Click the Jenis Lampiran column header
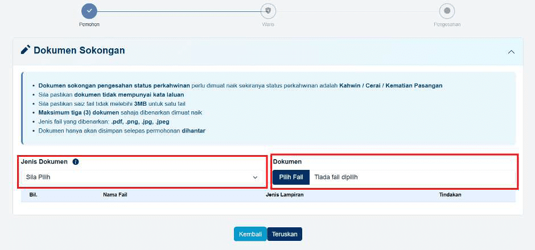The height and width of the screenshot is (250, 535). pyautogui.click(x=285, y=195)
